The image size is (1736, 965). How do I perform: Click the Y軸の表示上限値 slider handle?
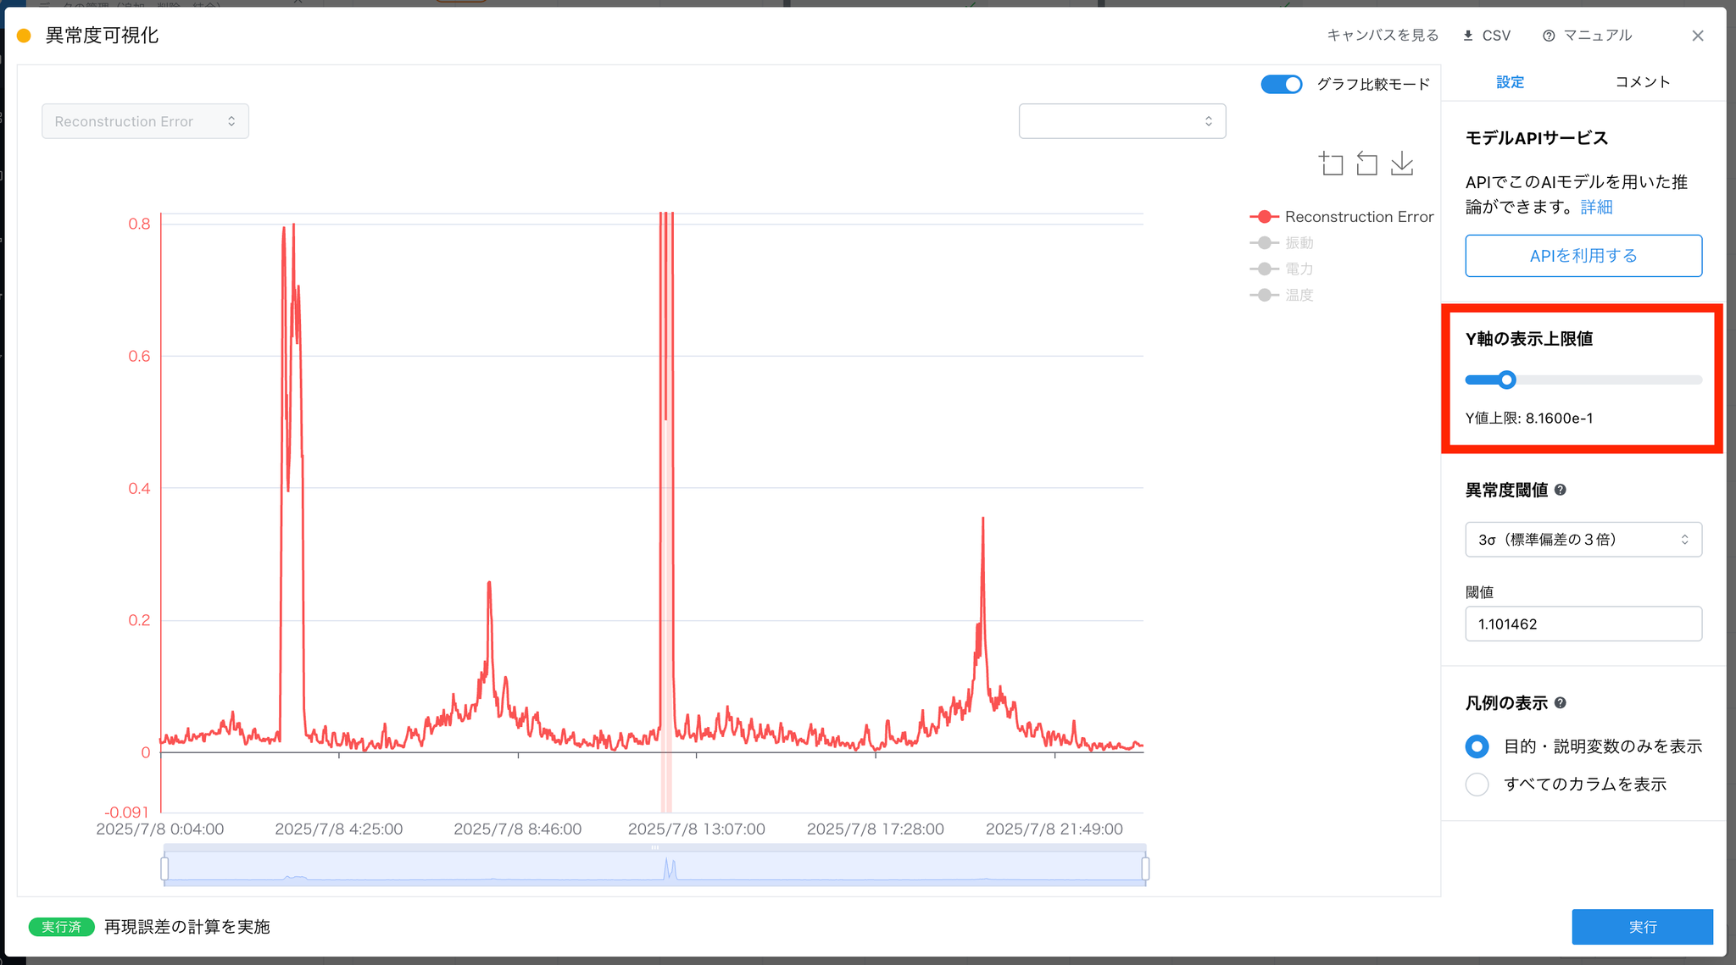pos(1506,380)
